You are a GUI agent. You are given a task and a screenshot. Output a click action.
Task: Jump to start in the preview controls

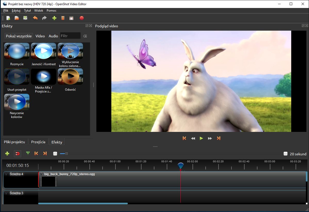[x=184, y=138]
